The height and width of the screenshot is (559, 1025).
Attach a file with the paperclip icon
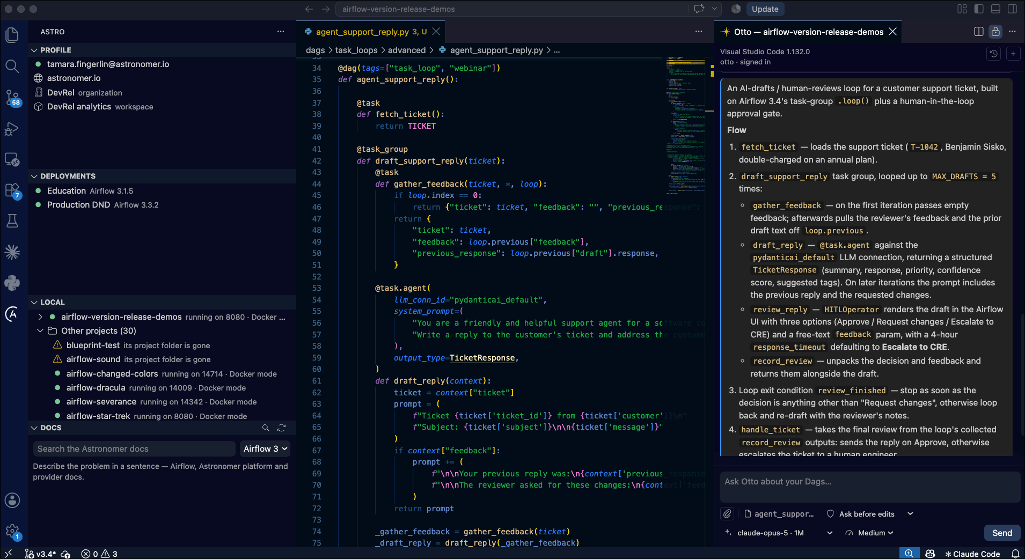click(727, 514)
